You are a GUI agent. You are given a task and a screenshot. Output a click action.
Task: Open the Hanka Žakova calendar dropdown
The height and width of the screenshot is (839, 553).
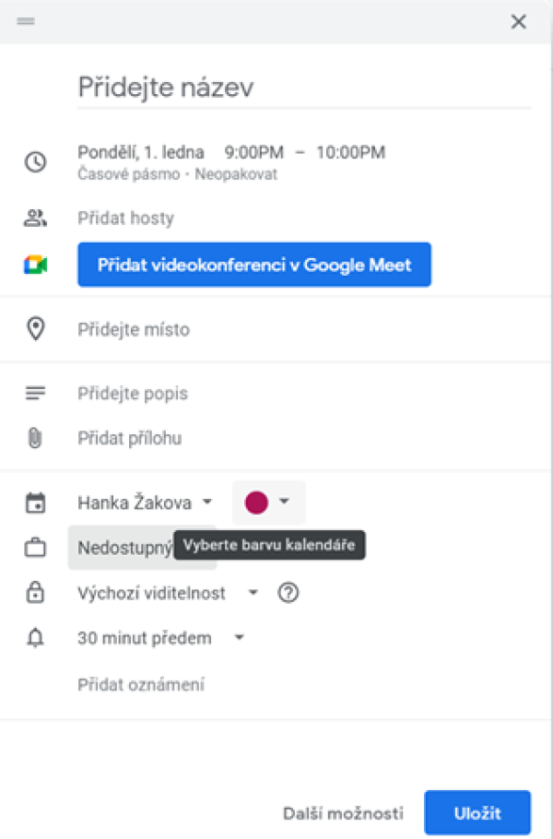145,502
